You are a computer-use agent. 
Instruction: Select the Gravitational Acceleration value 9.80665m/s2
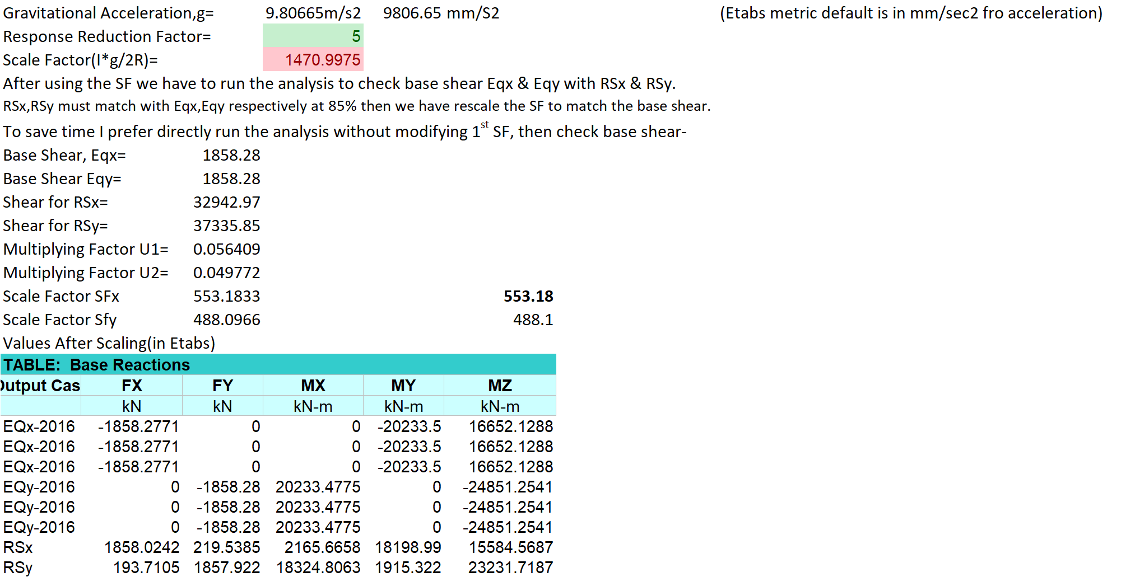click(311, 13)
